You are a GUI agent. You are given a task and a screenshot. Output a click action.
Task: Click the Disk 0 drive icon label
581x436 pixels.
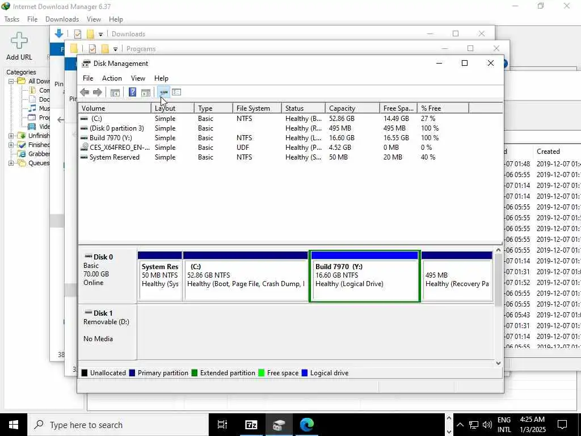tap(99, 257)
